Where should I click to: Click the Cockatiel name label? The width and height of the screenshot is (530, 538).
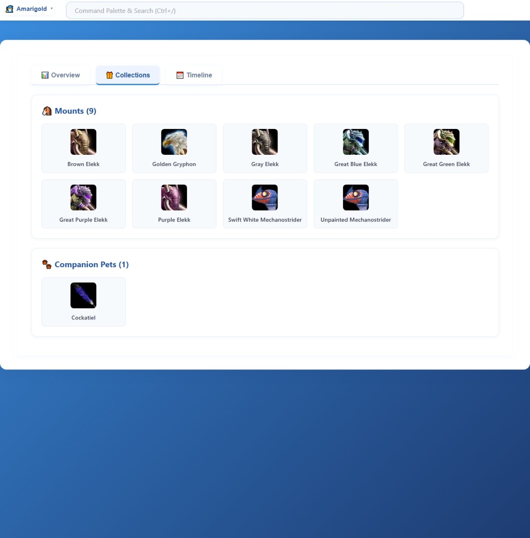coord(83,318)
